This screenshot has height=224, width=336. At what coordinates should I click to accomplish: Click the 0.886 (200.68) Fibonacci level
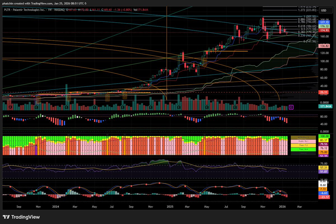(307, 19)
